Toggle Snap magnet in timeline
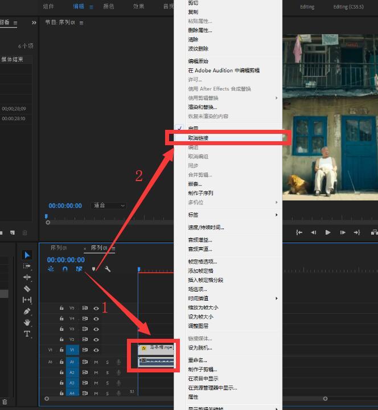Image resolution: width=378 pixels, height=410 pixels. click(65, 269)
